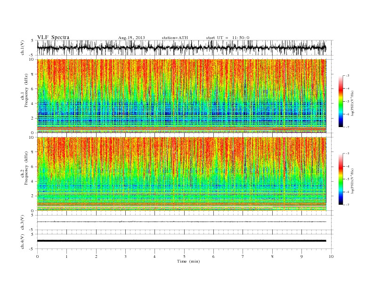Screen dimensions: 373x288
Task: Click the date text "Aug.18, 2013"
Action: (131, 38)
